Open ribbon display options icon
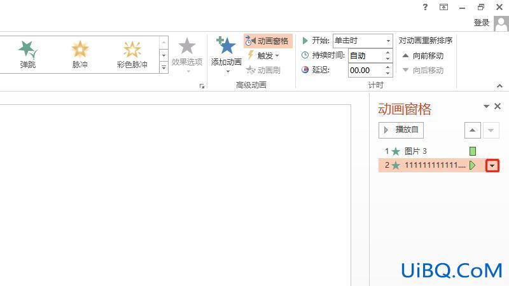The image size is (509, 286). tap(443, 7)
